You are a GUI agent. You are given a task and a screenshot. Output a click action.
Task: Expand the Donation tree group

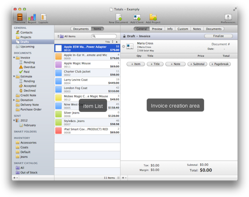(x=14, y=100)
